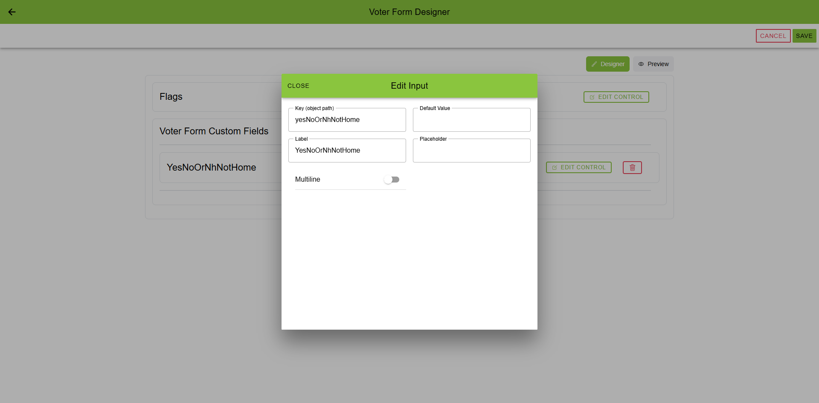This screenshot has width=819, height=403.
Task: Focus the Key (object path) field
Action: tap(347, 120)
